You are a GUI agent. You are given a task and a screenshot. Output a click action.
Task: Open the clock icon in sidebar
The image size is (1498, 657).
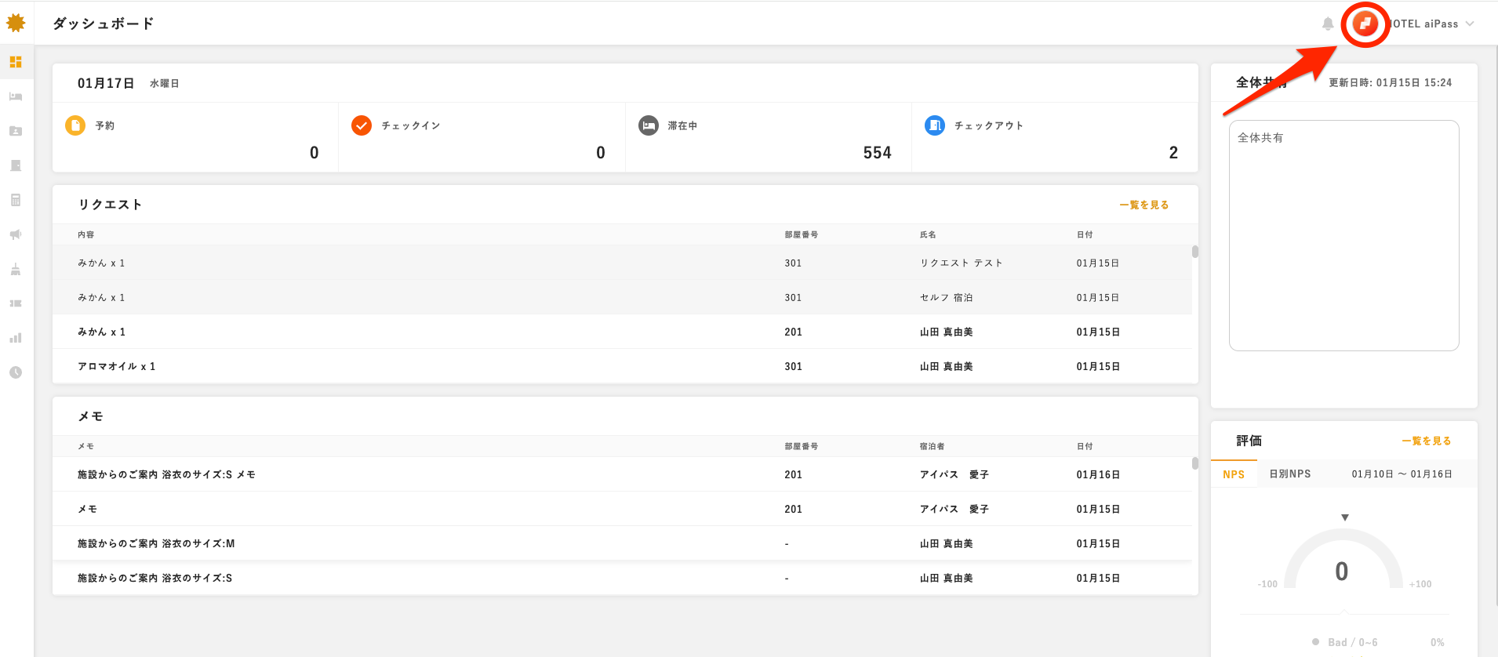pyautogui.click(x=16, y=372)
